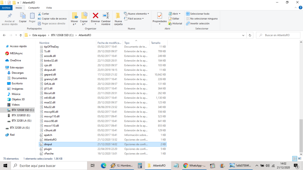Switch to details view layout icon
Screen dimensions: 303x170
[x=295, y=159]
